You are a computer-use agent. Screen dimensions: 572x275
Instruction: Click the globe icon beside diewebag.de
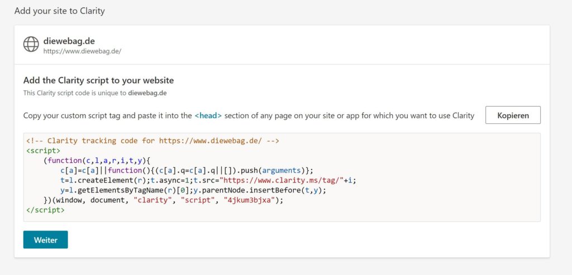(31, 45)
